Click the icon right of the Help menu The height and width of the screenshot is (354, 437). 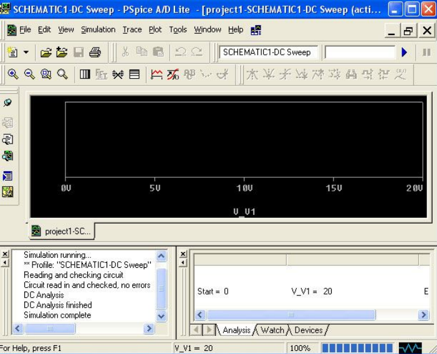[256, 30]
